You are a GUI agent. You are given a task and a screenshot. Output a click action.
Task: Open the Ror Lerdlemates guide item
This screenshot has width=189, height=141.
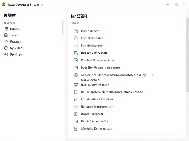[92, 38]
